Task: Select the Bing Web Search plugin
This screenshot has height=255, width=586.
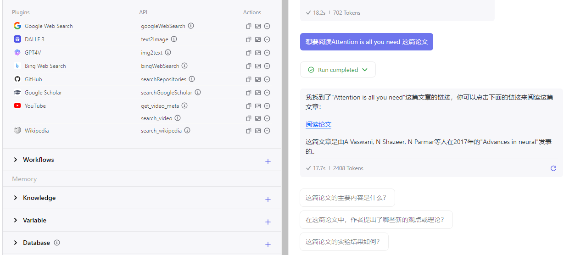Action: pyautogui.click(x=45, y=66)
